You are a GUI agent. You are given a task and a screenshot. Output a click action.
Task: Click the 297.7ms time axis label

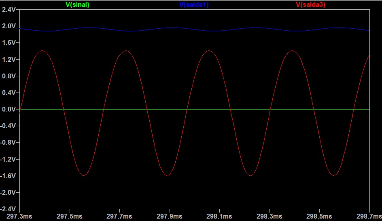coord(119,216)
